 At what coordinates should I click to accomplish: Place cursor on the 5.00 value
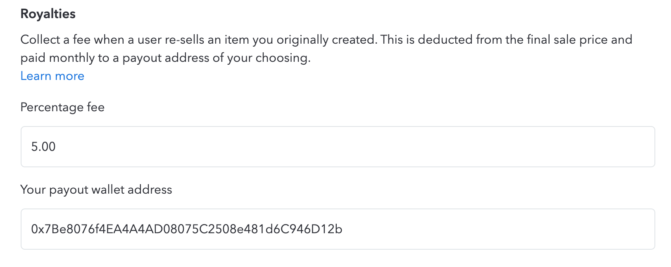click(x=43, y=147)
